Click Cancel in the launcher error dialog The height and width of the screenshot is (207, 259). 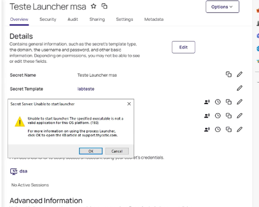click(x=117, y=151)
